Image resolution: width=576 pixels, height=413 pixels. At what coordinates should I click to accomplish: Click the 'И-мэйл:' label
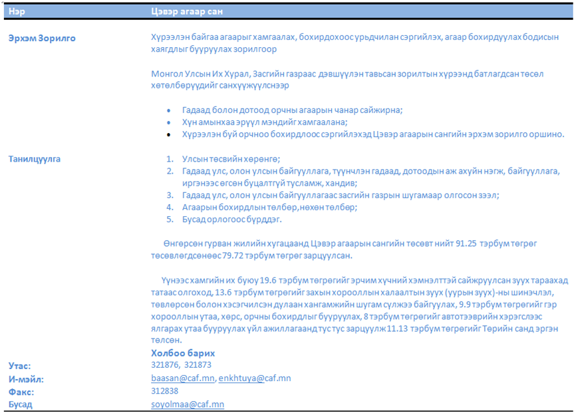[x=25, y=378]
